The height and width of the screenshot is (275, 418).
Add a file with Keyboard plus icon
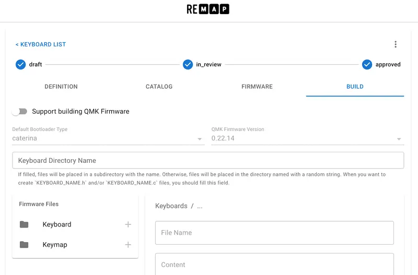point(128,224)
